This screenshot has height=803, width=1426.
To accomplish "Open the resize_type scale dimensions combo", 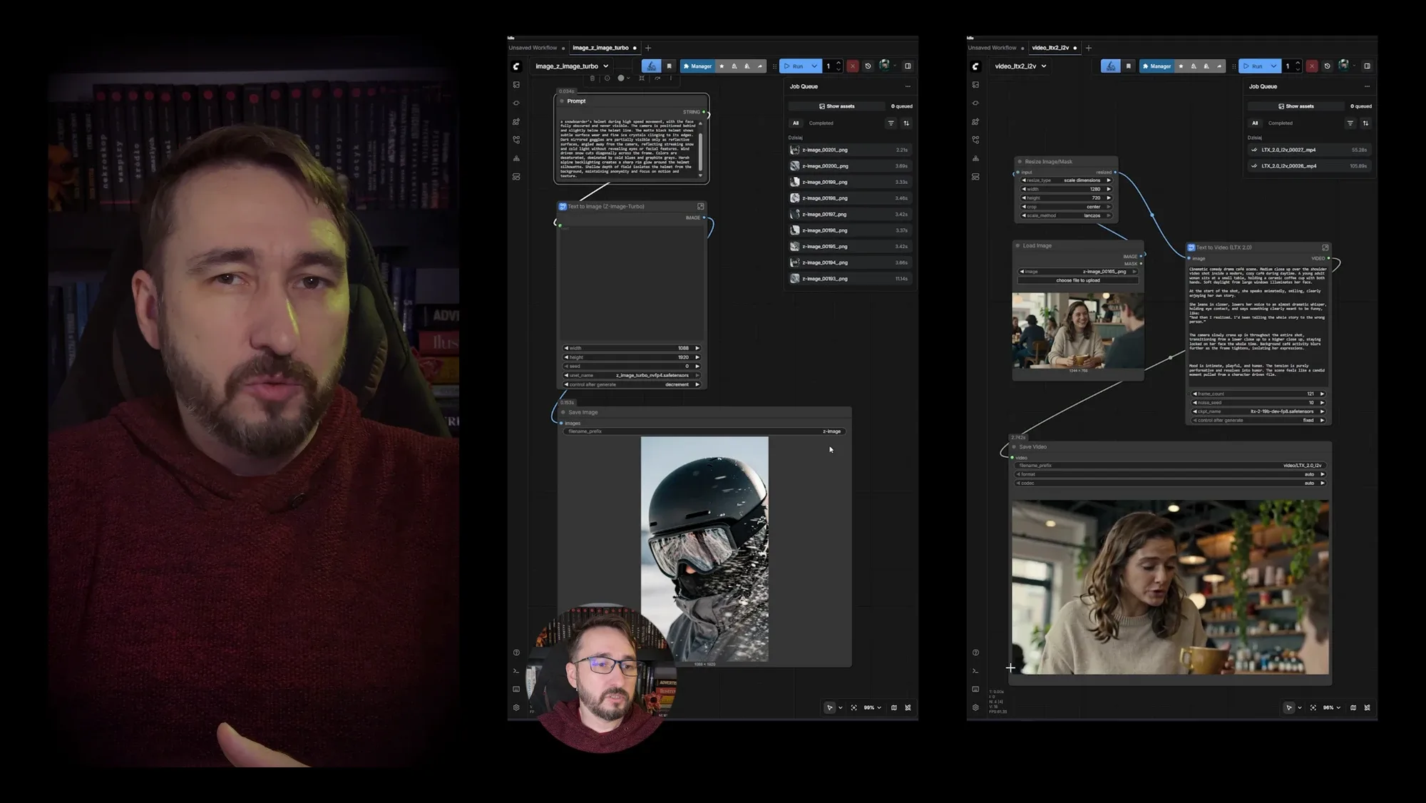I will 1066,180.
